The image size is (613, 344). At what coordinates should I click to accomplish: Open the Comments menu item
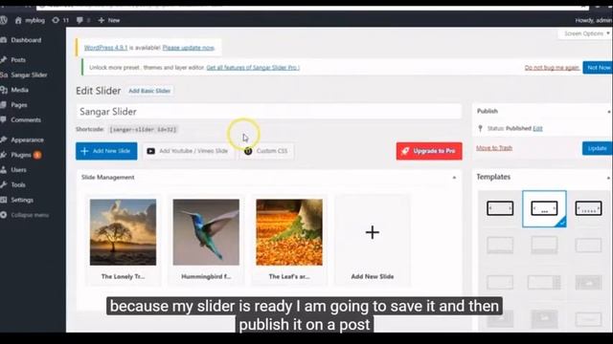(x=26, y=120)
